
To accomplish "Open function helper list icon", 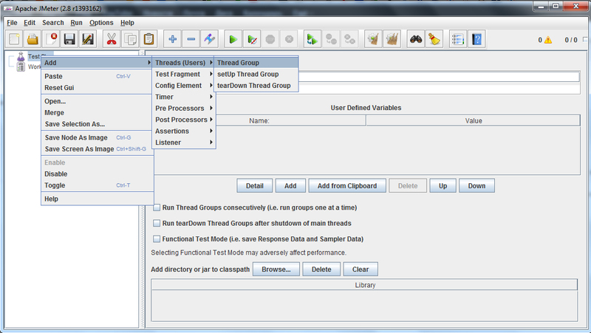I will tap(458, 39).
